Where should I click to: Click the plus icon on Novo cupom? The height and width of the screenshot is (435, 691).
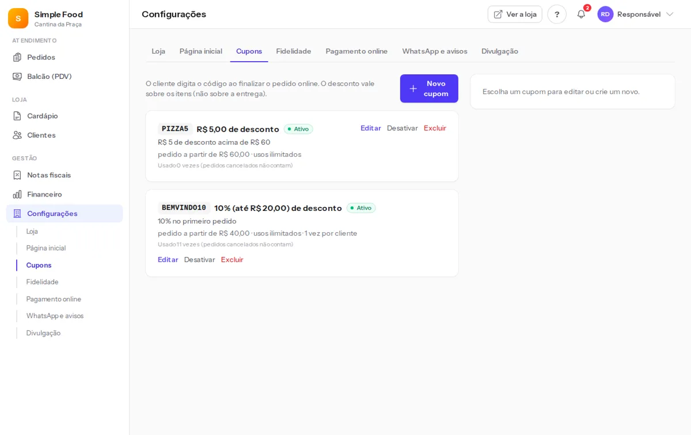(x=413, y=89)
